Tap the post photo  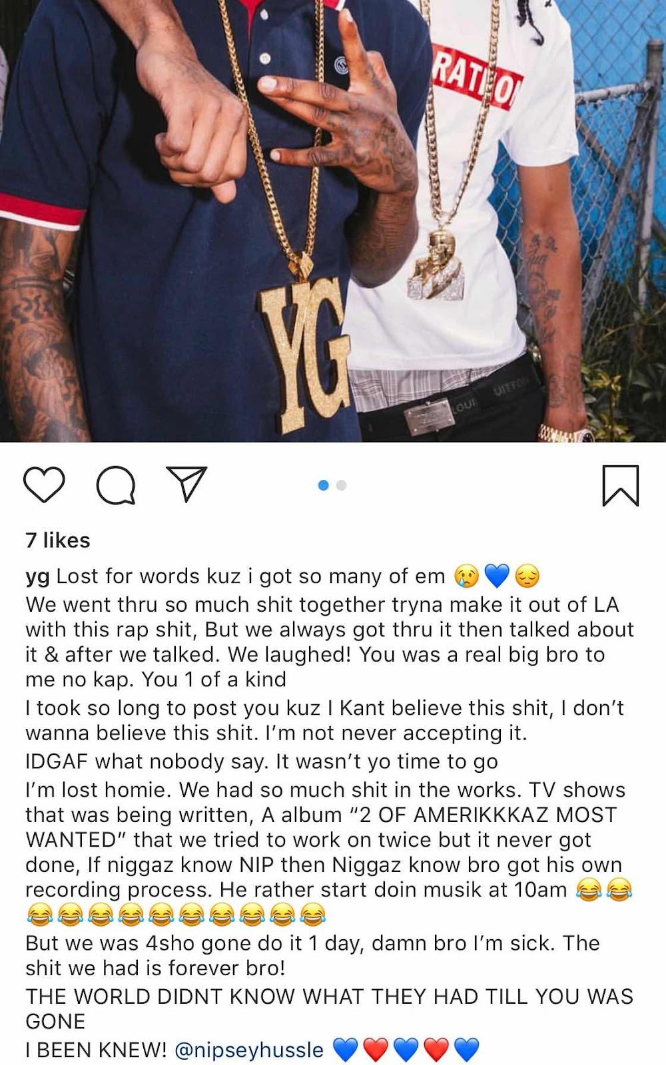(333, 221)
